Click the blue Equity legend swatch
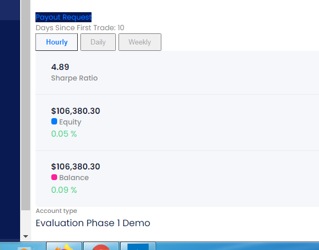 point(54,121)
